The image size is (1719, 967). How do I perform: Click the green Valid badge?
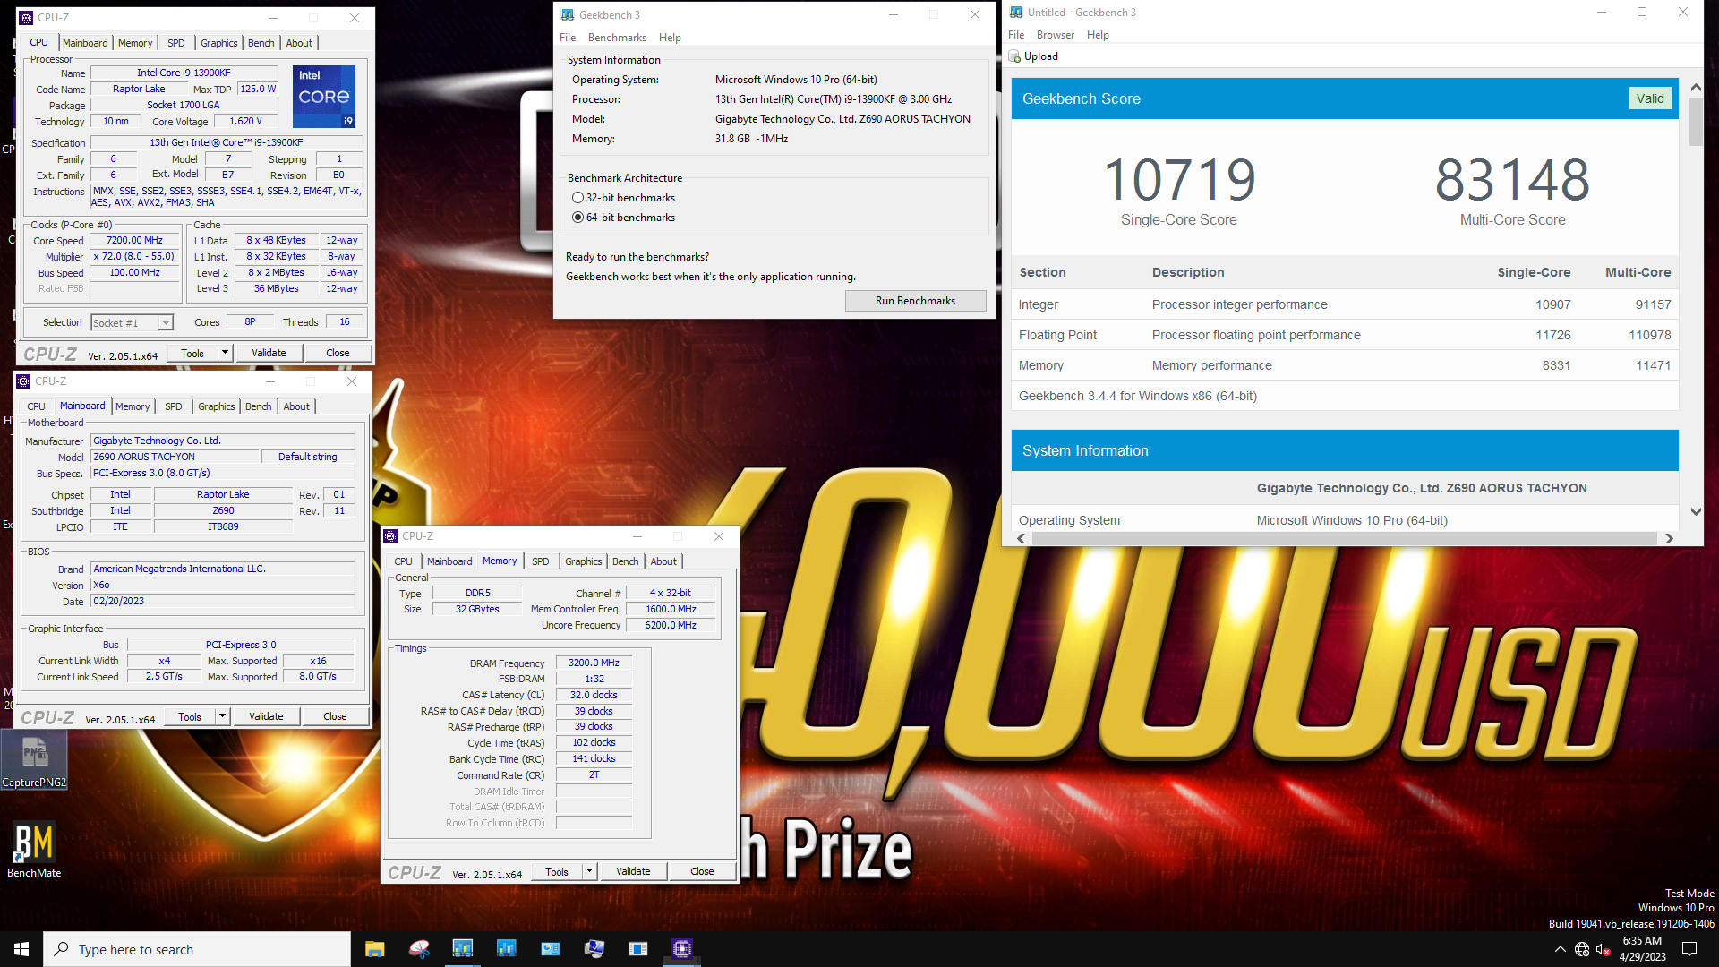(1650, 98)
